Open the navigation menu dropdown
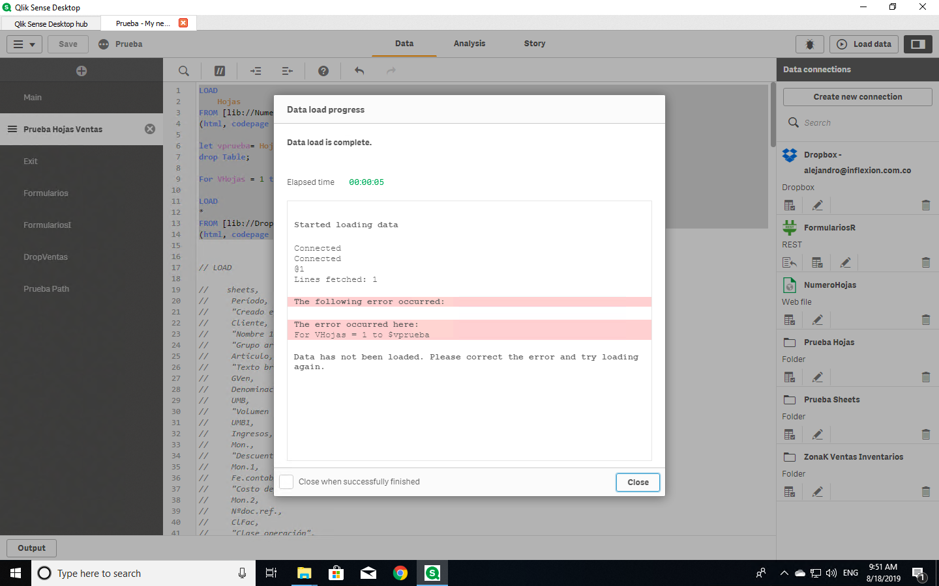 pyautogui.click(x=24, y=44)
